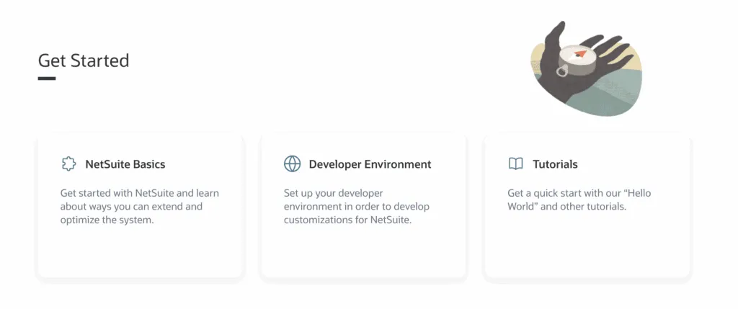Click the compass in the hand illustration
This screenshot has width=738, height=309.
pos(576,61)
